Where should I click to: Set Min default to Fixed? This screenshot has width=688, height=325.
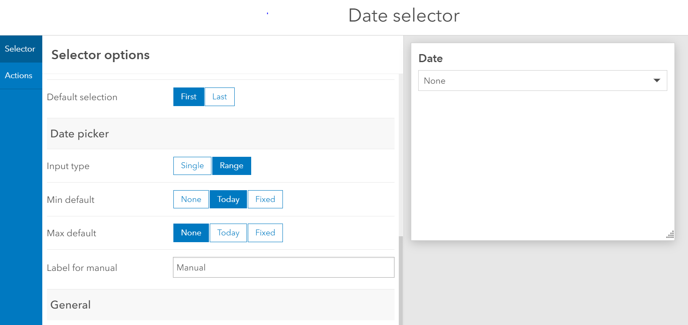pyautogui.click(x=265, y=199)
